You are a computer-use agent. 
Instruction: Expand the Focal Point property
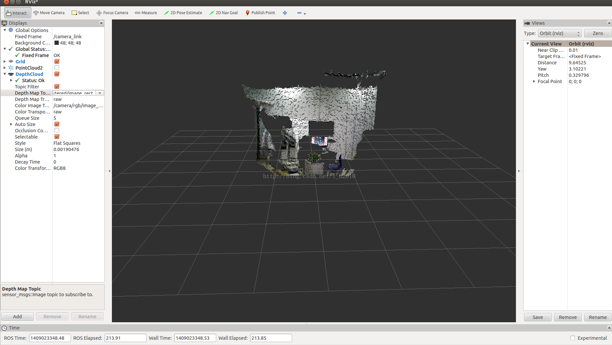(534, 81)
